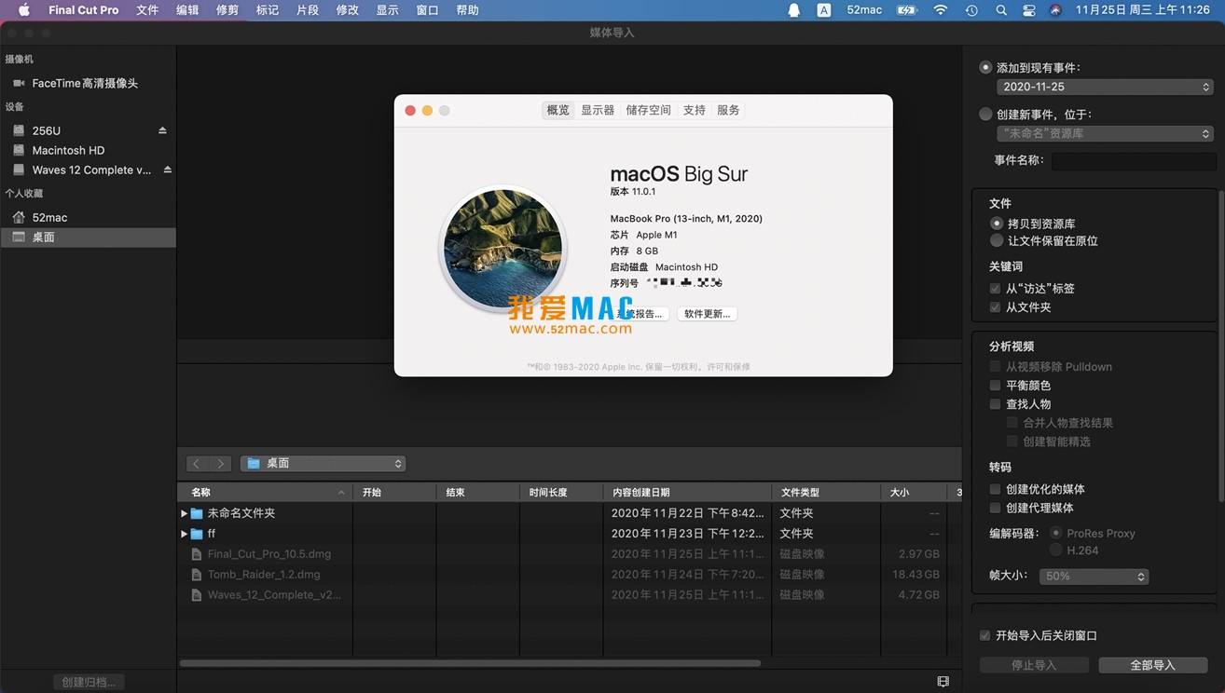
Task: Click the Final_Cut_Pro_10.5.dmg file icon
Action: 197,554
